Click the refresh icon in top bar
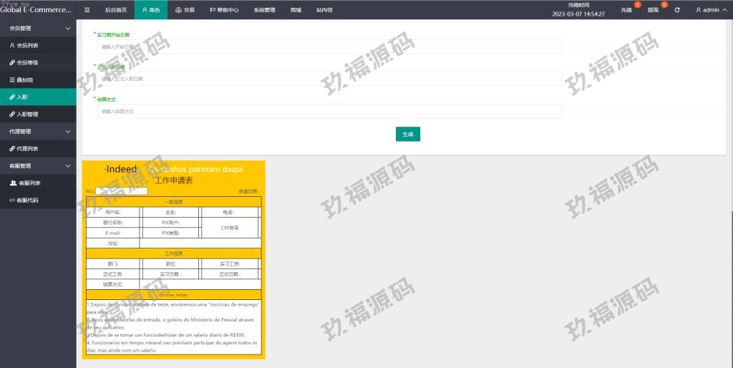Viewport: 733px width, 368px height. 677,10
